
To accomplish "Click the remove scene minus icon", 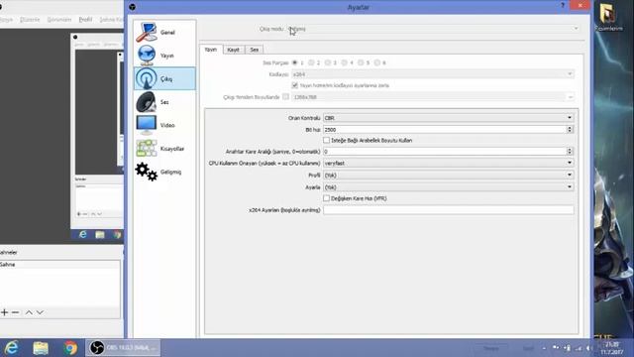I will click(x=16, y=312).
